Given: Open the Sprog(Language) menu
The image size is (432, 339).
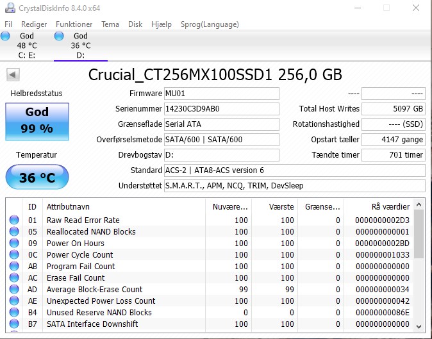Looking at the screenshot, I should click(x=210, y=24).
